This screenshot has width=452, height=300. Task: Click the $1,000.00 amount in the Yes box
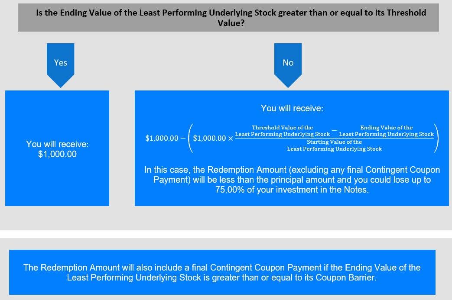57,154
